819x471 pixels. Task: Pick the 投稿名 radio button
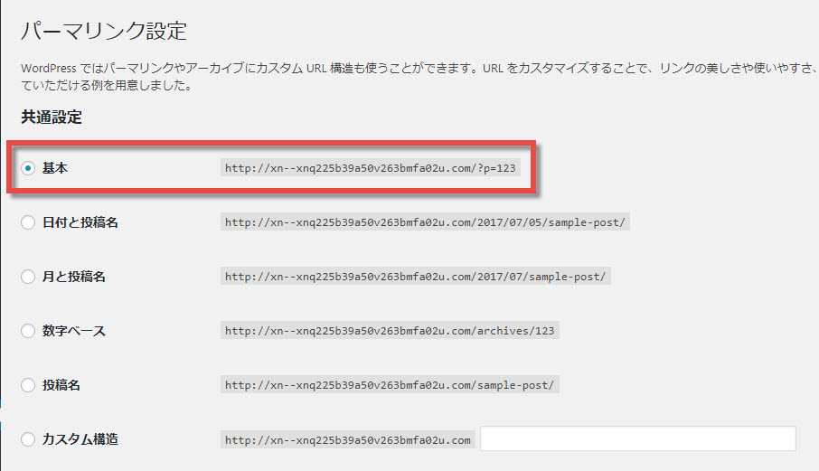click(28, 385)
